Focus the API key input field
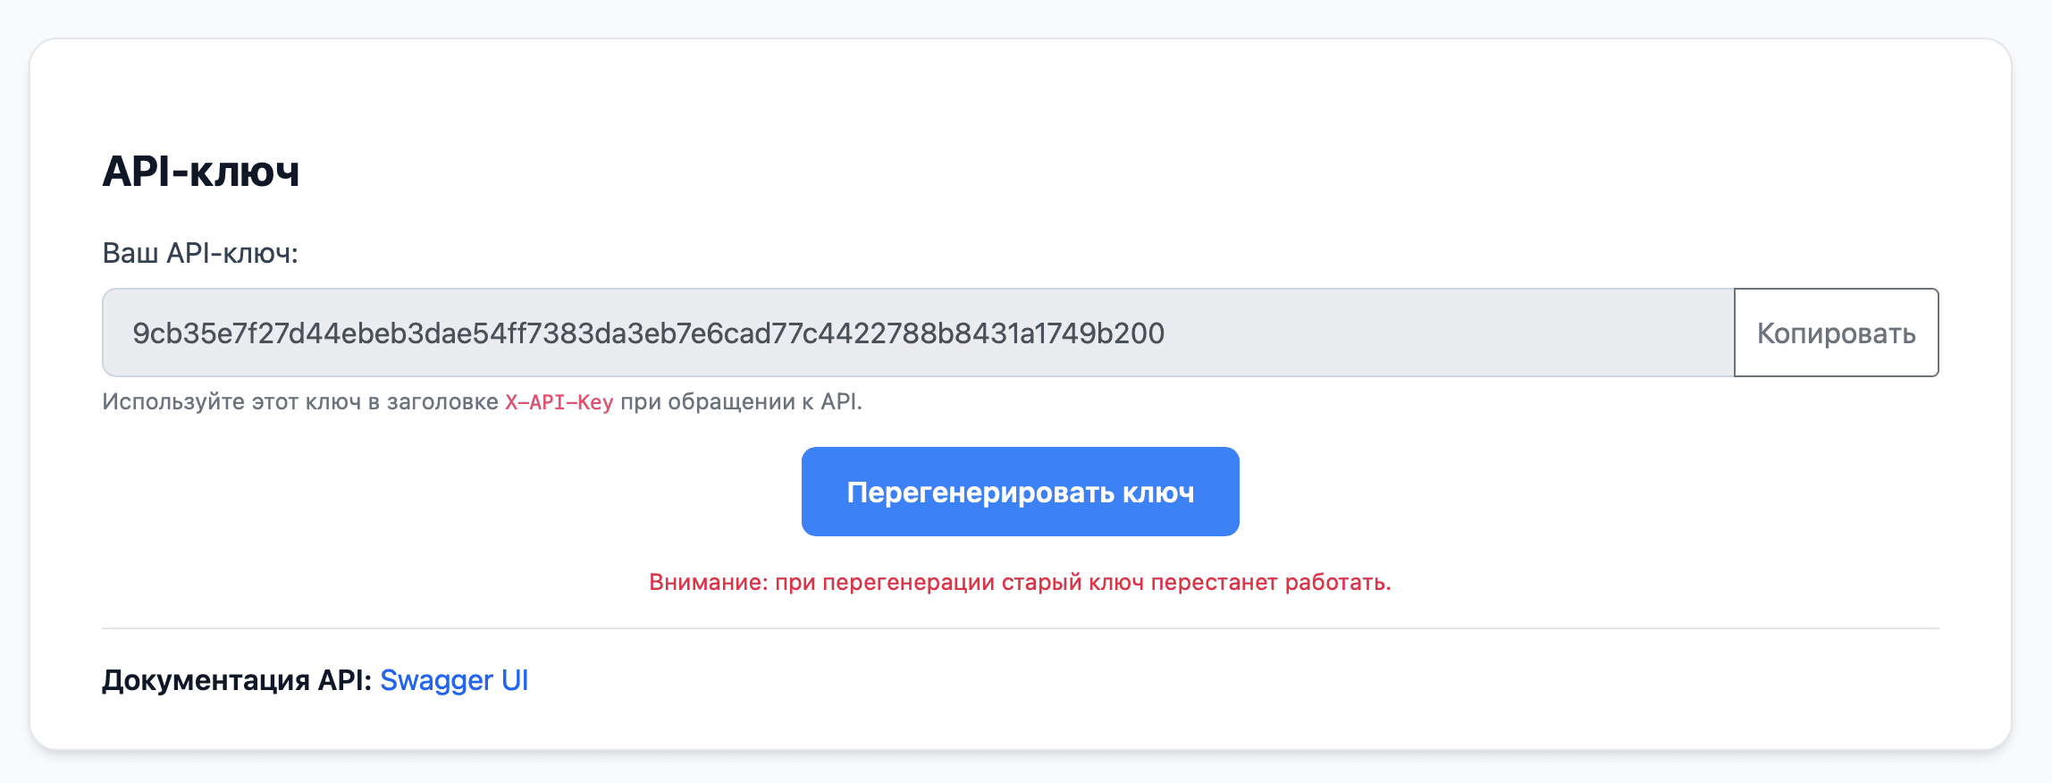Image resolution: width=2052 pixels, height=783 pixels. (x=918, y=333)
